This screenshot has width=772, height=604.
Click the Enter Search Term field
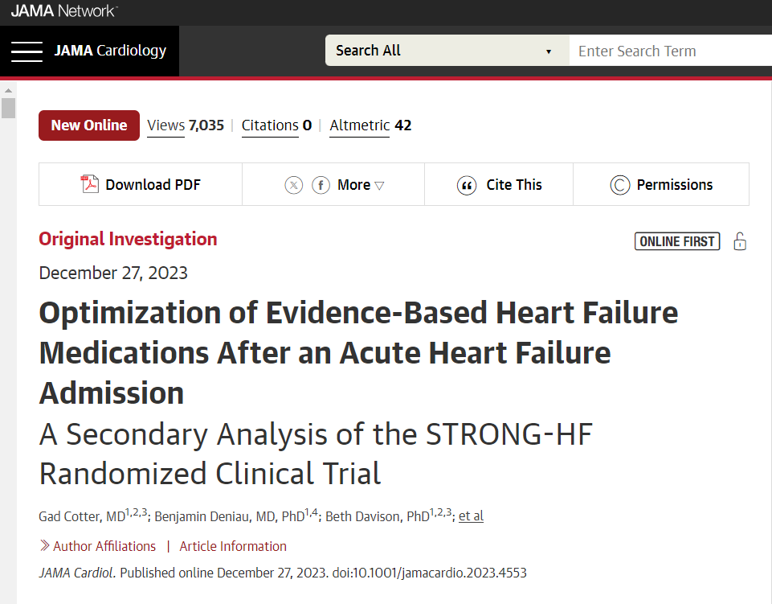tap(671, 51)
